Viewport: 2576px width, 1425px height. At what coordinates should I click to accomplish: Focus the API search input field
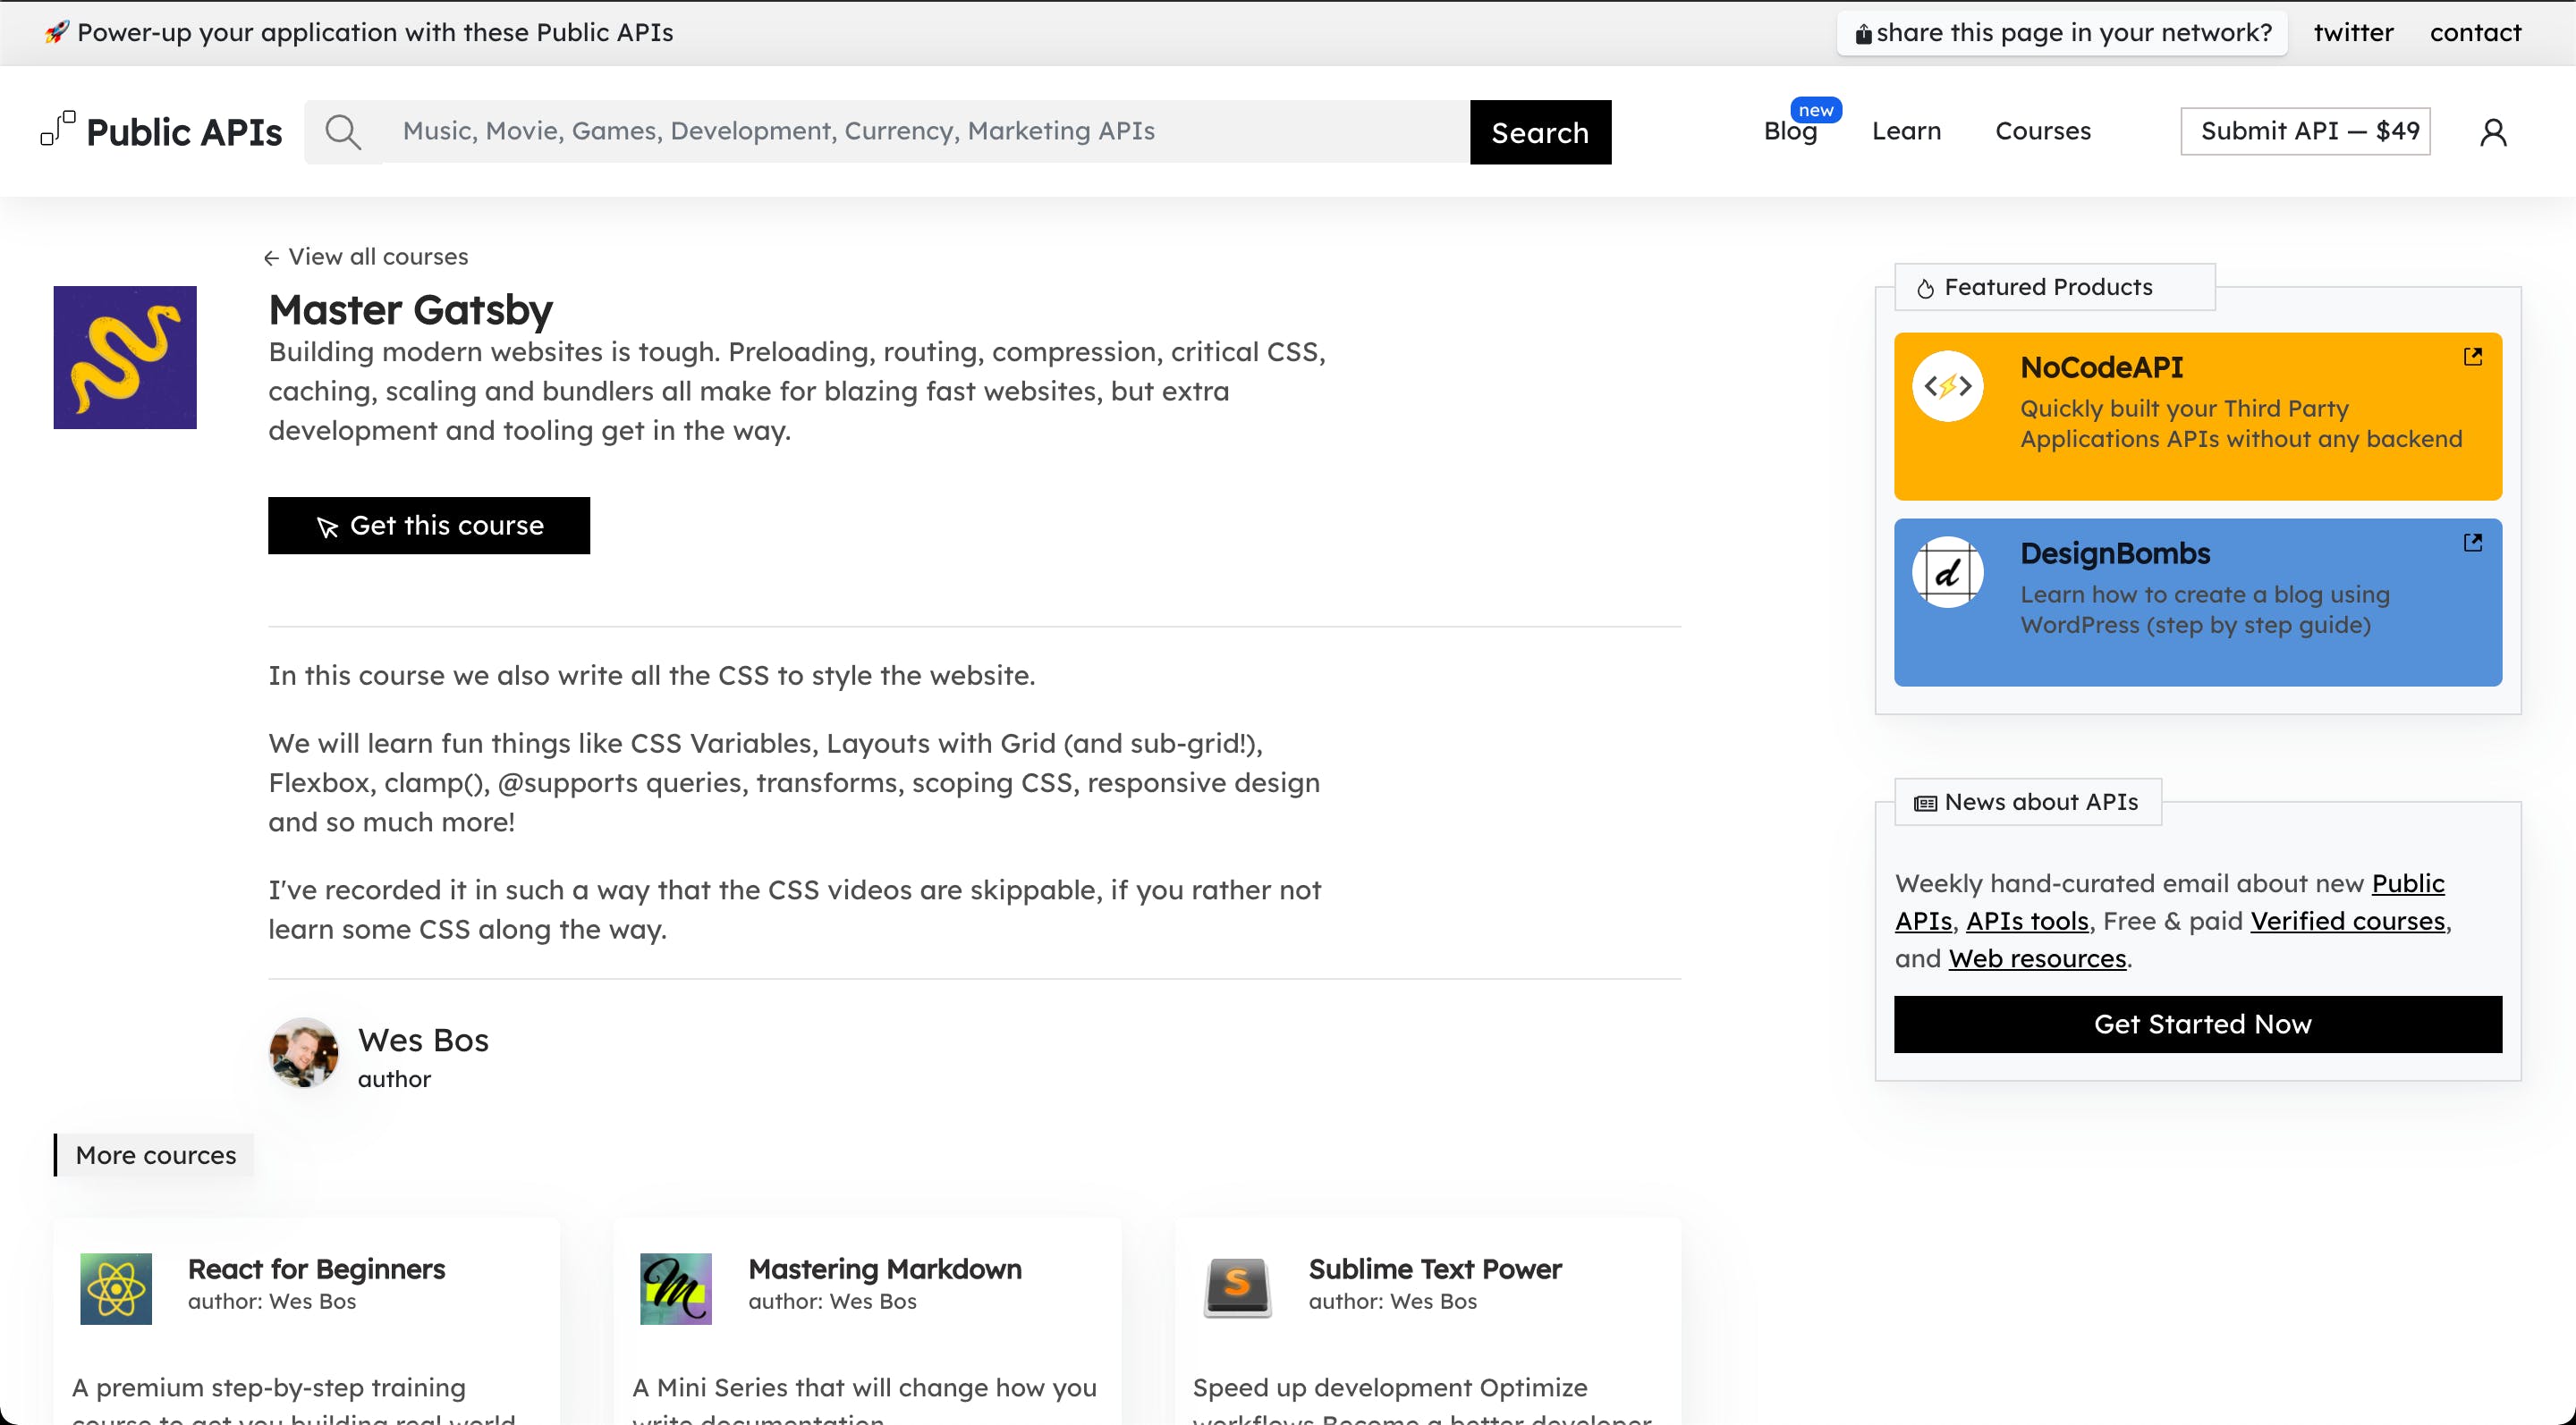pyautogui.click(x=925, y=132)
